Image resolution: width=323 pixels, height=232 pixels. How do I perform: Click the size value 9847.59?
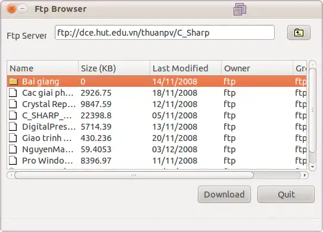click(96, 104)
